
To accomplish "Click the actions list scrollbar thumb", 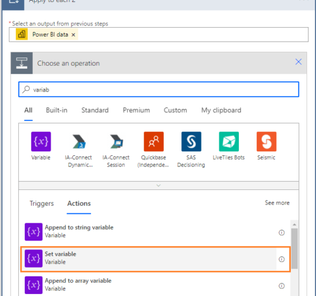I will pos(295,249).
